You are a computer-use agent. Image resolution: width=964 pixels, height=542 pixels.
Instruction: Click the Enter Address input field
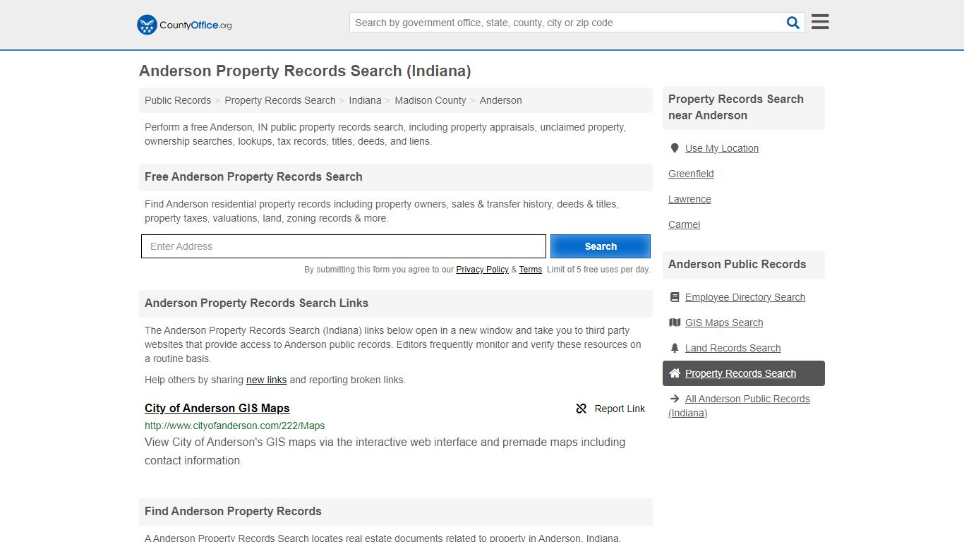pos(344,246)
